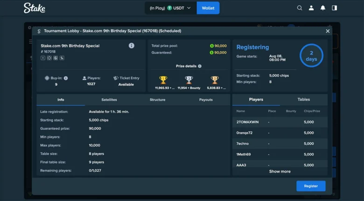Click the Place column header

click(272, 111)
